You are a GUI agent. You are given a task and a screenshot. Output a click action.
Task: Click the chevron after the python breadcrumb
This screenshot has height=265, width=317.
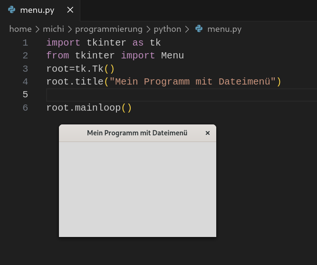(x=187, y=29)
